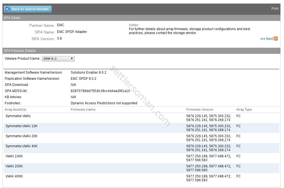Click the SRA Version value 5.8

(x=59, y=38)
